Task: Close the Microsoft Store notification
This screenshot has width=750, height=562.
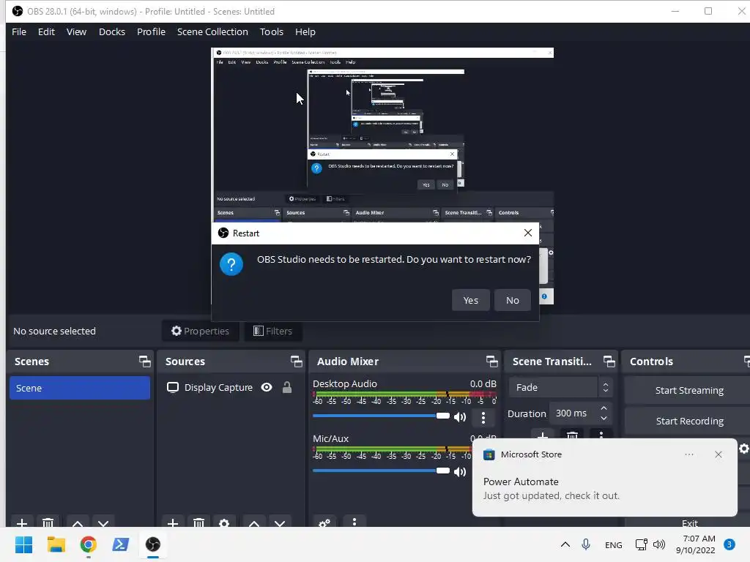Action: coord(718,454)
